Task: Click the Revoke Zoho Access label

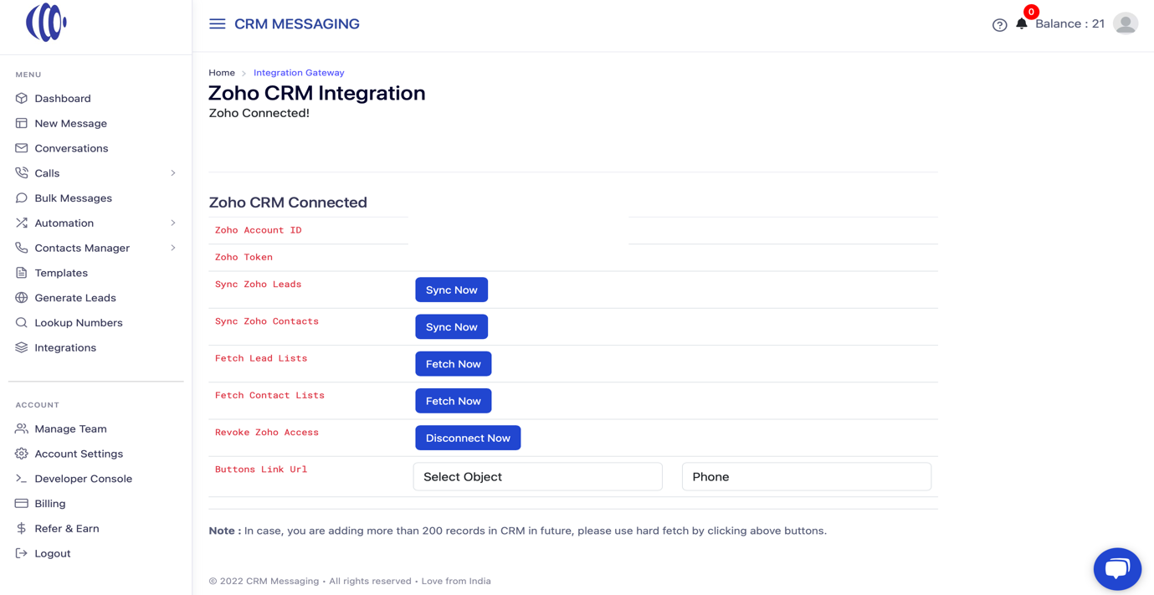Action: pos(267,433)
